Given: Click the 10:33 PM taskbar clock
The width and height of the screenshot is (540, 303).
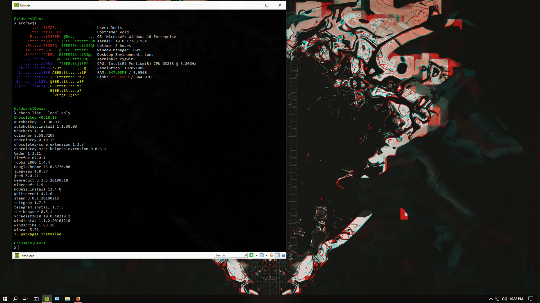Looking at the screenshot, I should pyautogui.click(x=516, y=299).
